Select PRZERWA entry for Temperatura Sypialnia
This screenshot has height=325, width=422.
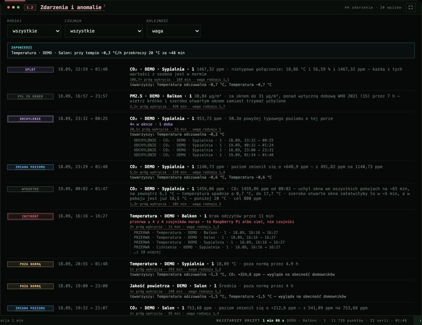click(209, 242)
